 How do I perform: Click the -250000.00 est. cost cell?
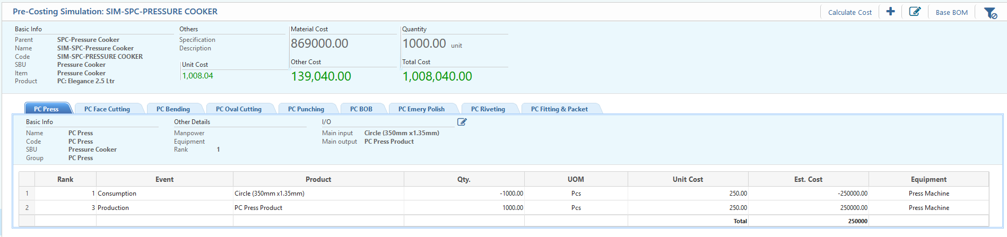(x=809, y=194)
